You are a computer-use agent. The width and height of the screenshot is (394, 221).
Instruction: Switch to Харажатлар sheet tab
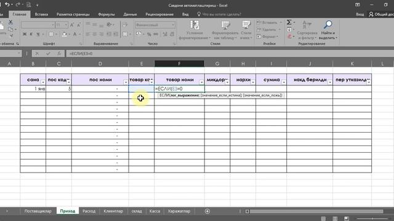[179, 211]
